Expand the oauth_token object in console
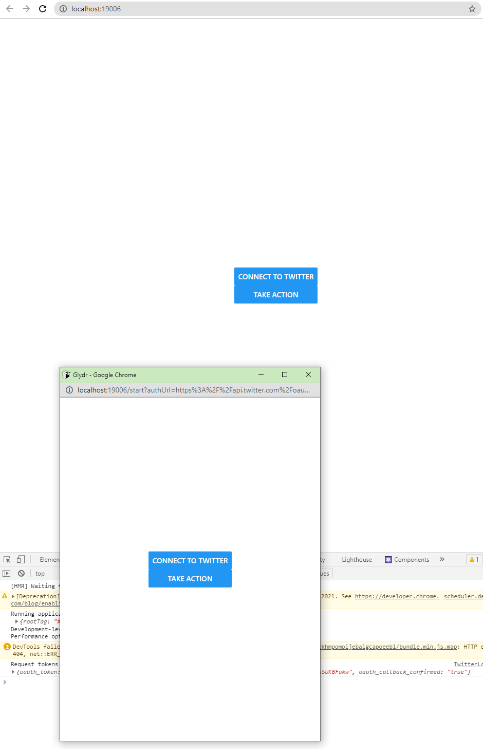The image size is (483, 749). pos(13,672)
